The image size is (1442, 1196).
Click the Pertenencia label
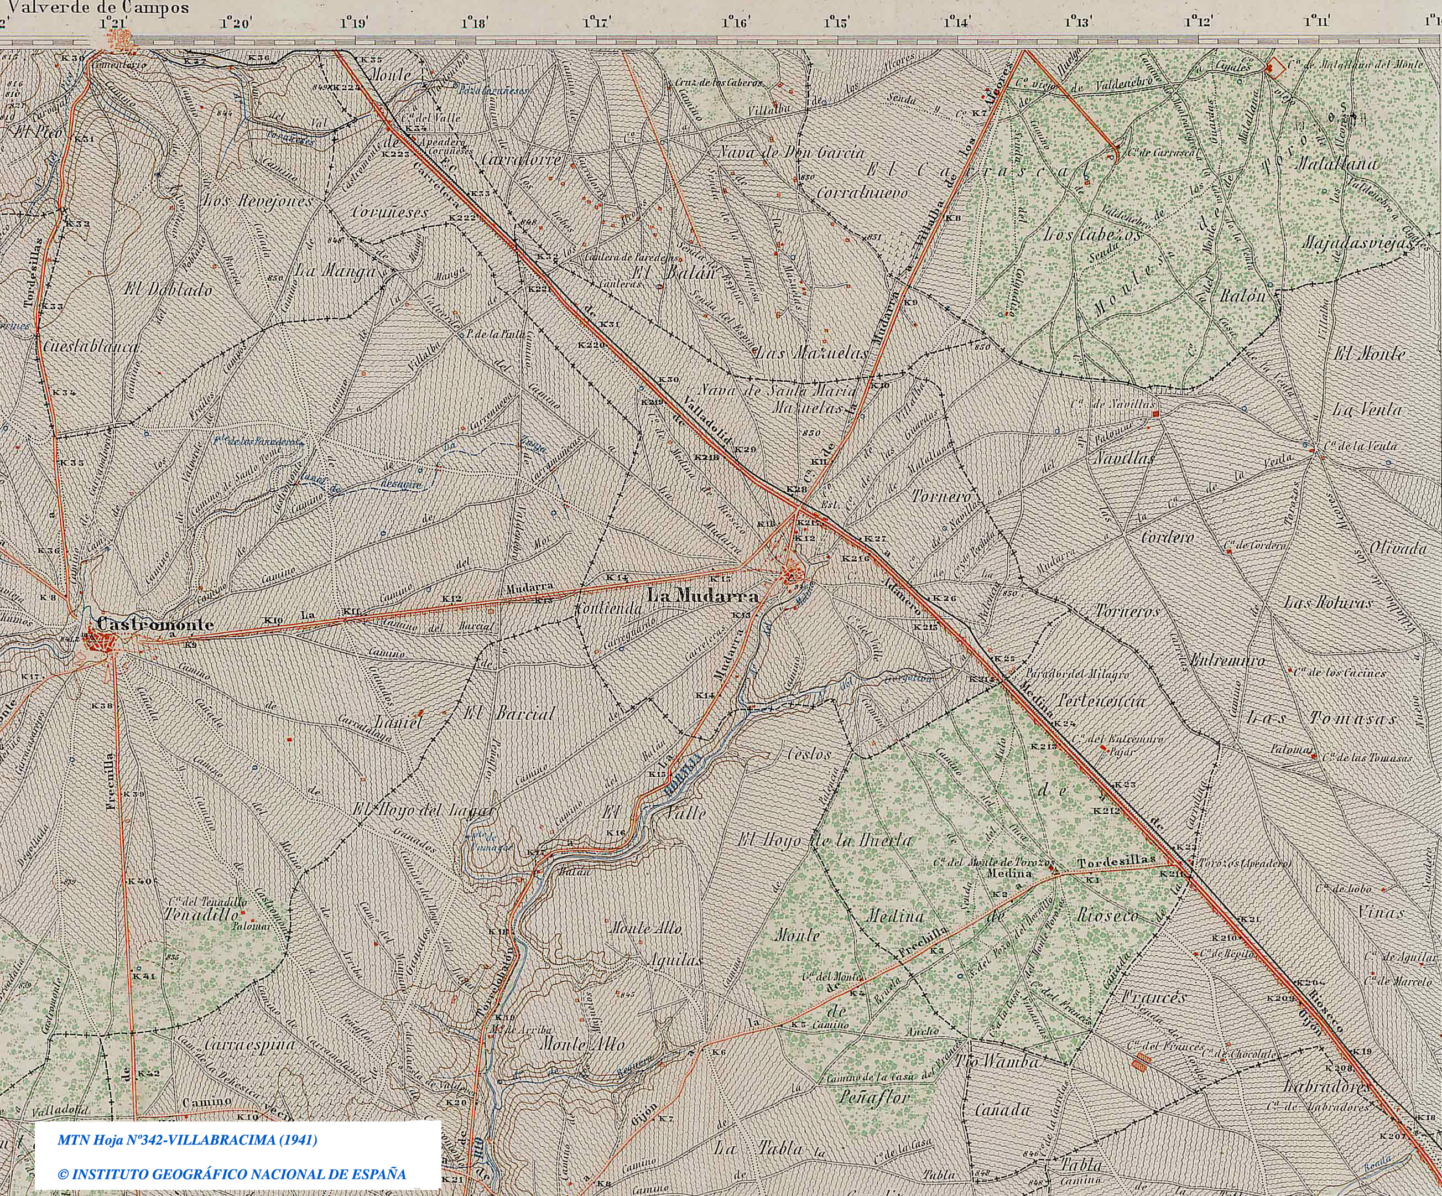coord(1101,701)
